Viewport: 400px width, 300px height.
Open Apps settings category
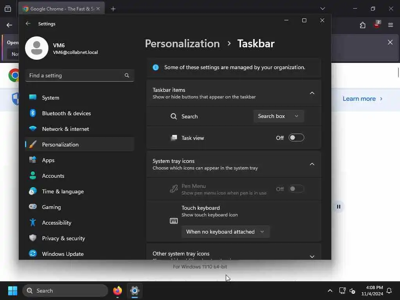[80, 160]
